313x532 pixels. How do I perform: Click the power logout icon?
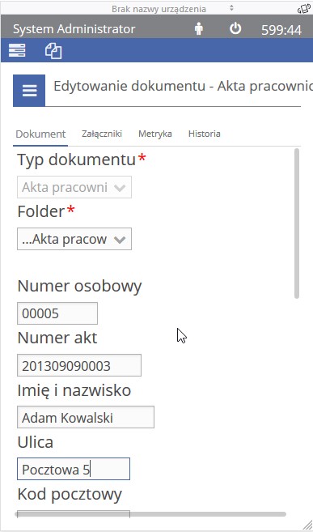tap(235, 28)
